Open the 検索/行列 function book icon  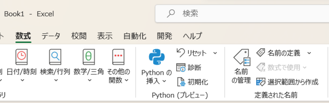(x=55, y=57)
